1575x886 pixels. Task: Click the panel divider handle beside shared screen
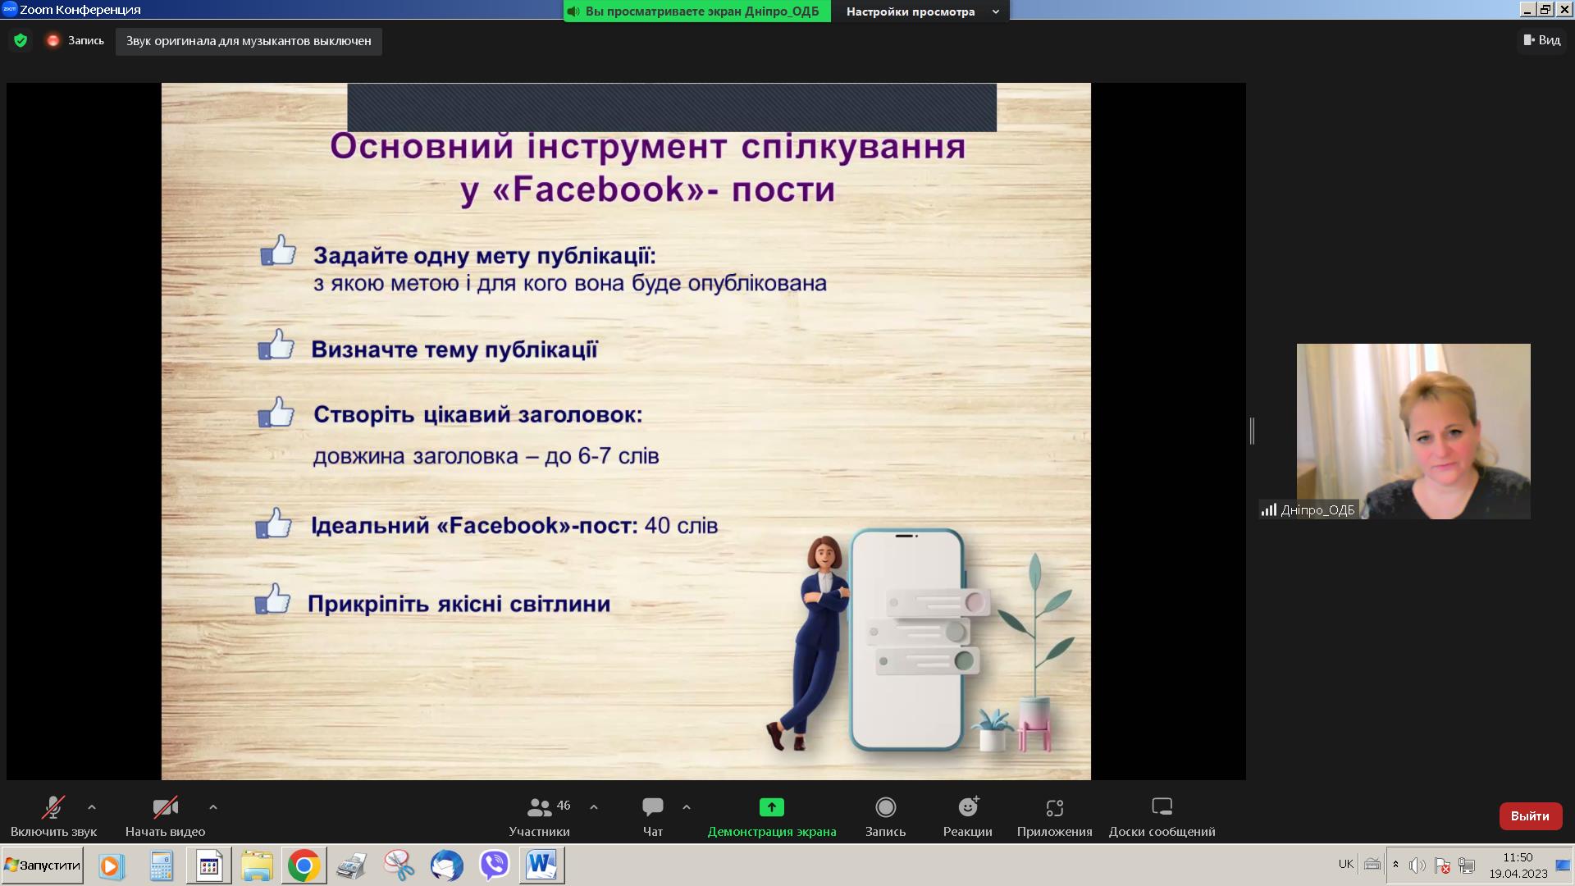point(1252,431)
